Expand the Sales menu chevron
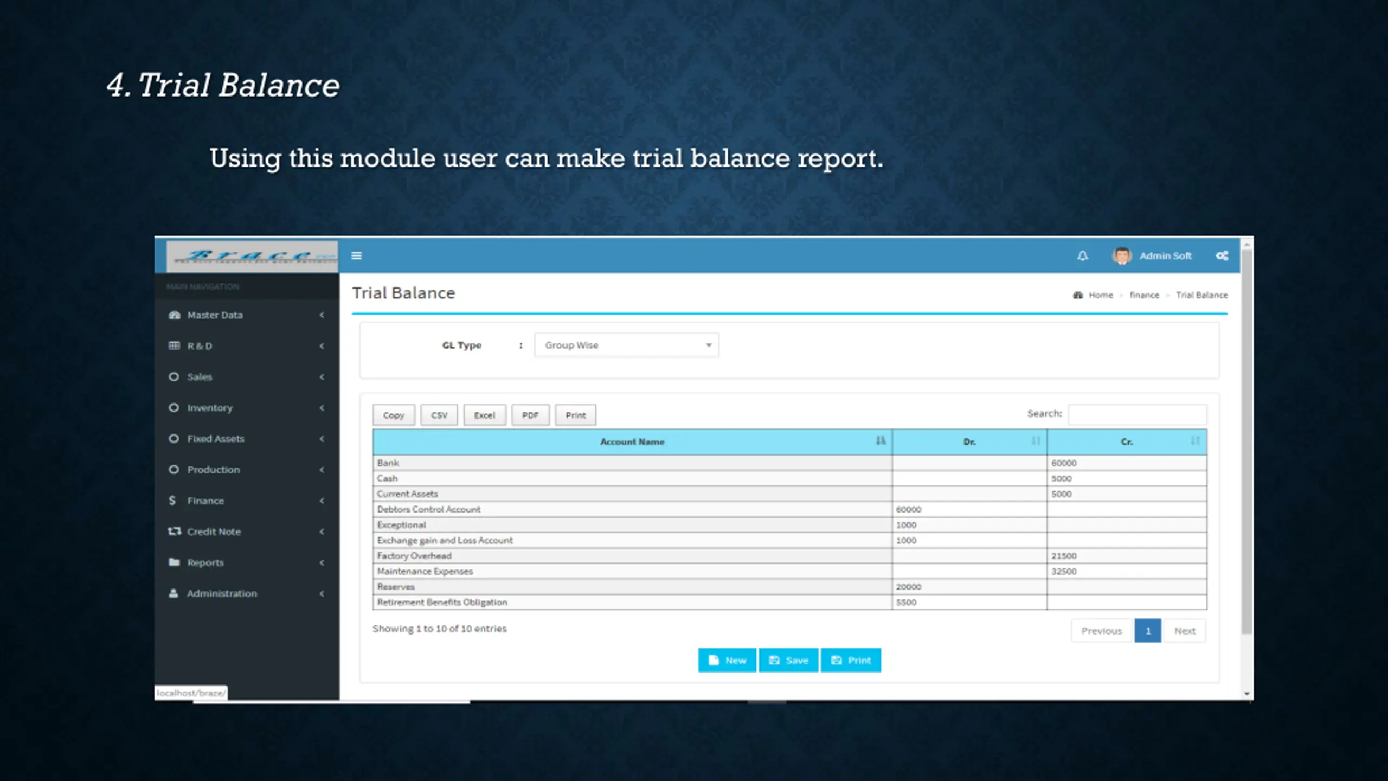This screenshot has height=781, width=1388. pos(322,376)
